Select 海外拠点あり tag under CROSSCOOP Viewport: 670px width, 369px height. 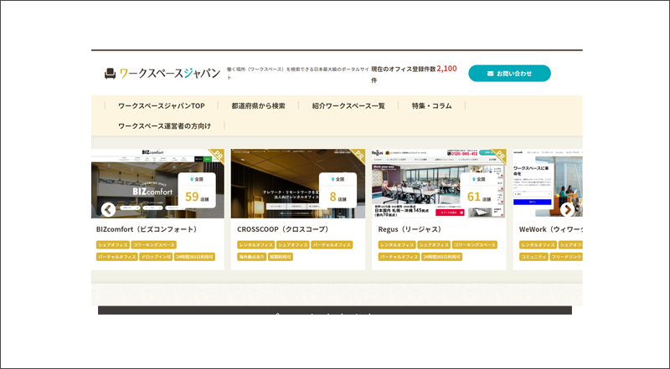(252, 257)
